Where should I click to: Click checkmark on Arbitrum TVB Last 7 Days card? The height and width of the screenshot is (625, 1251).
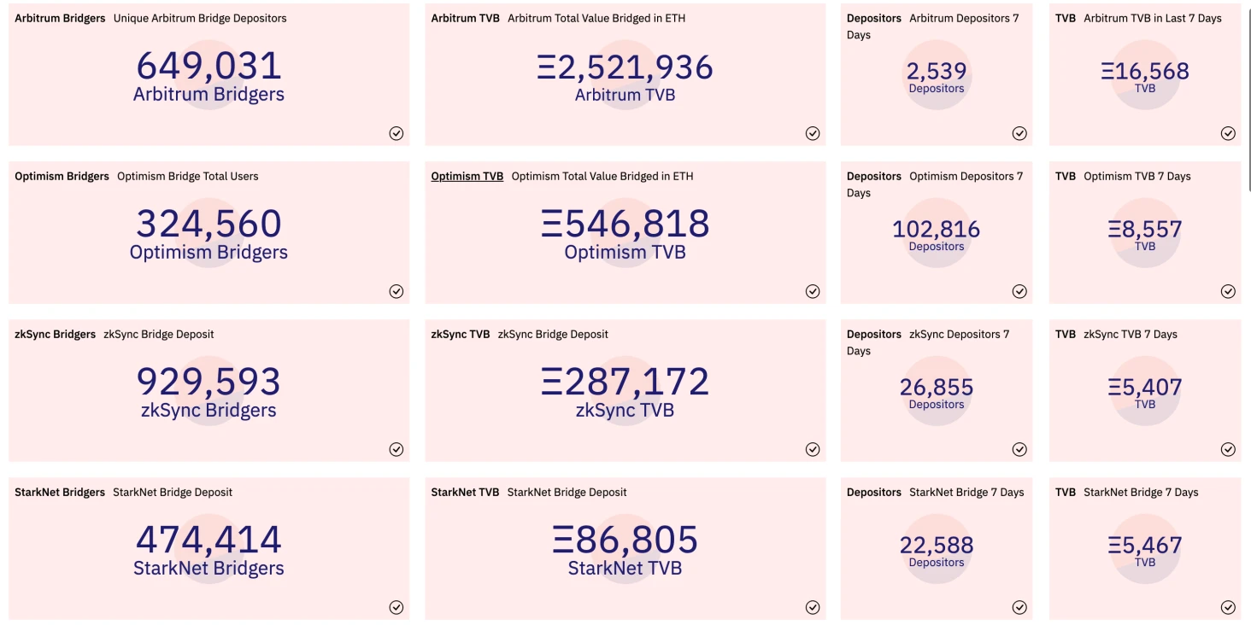tap(1228, 133)
